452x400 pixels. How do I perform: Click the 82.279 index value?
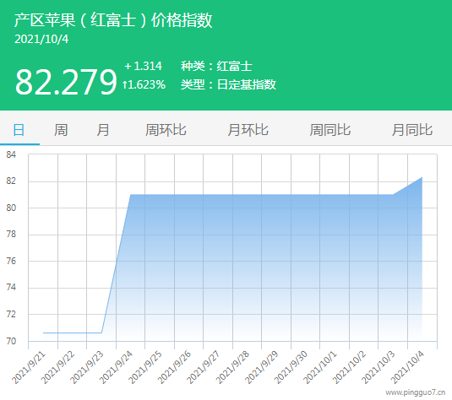point(66,83)
